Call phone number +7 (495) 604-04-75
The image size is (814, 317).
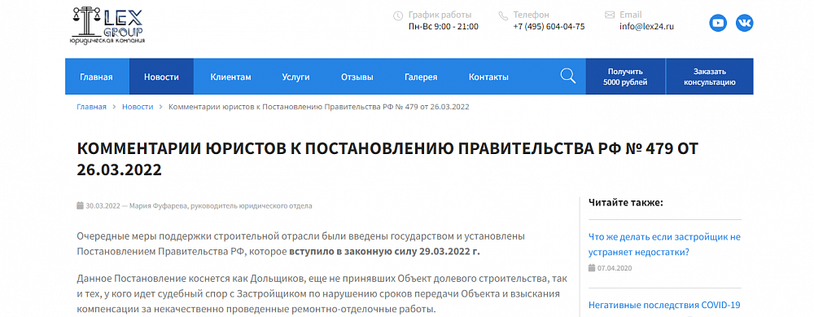click(x=549, y=27)
